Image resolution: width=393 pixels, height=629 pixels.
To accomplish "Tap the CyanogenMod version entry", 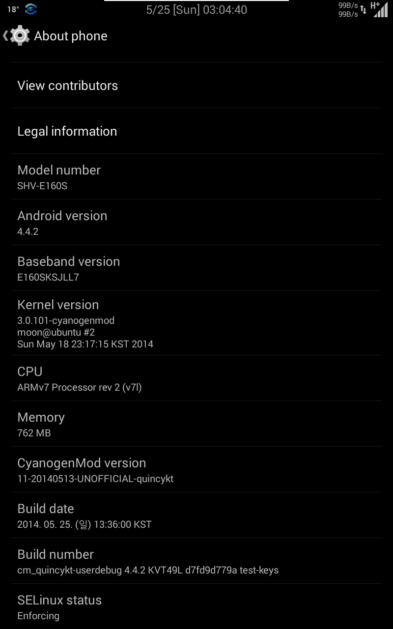I will (196, 470).
